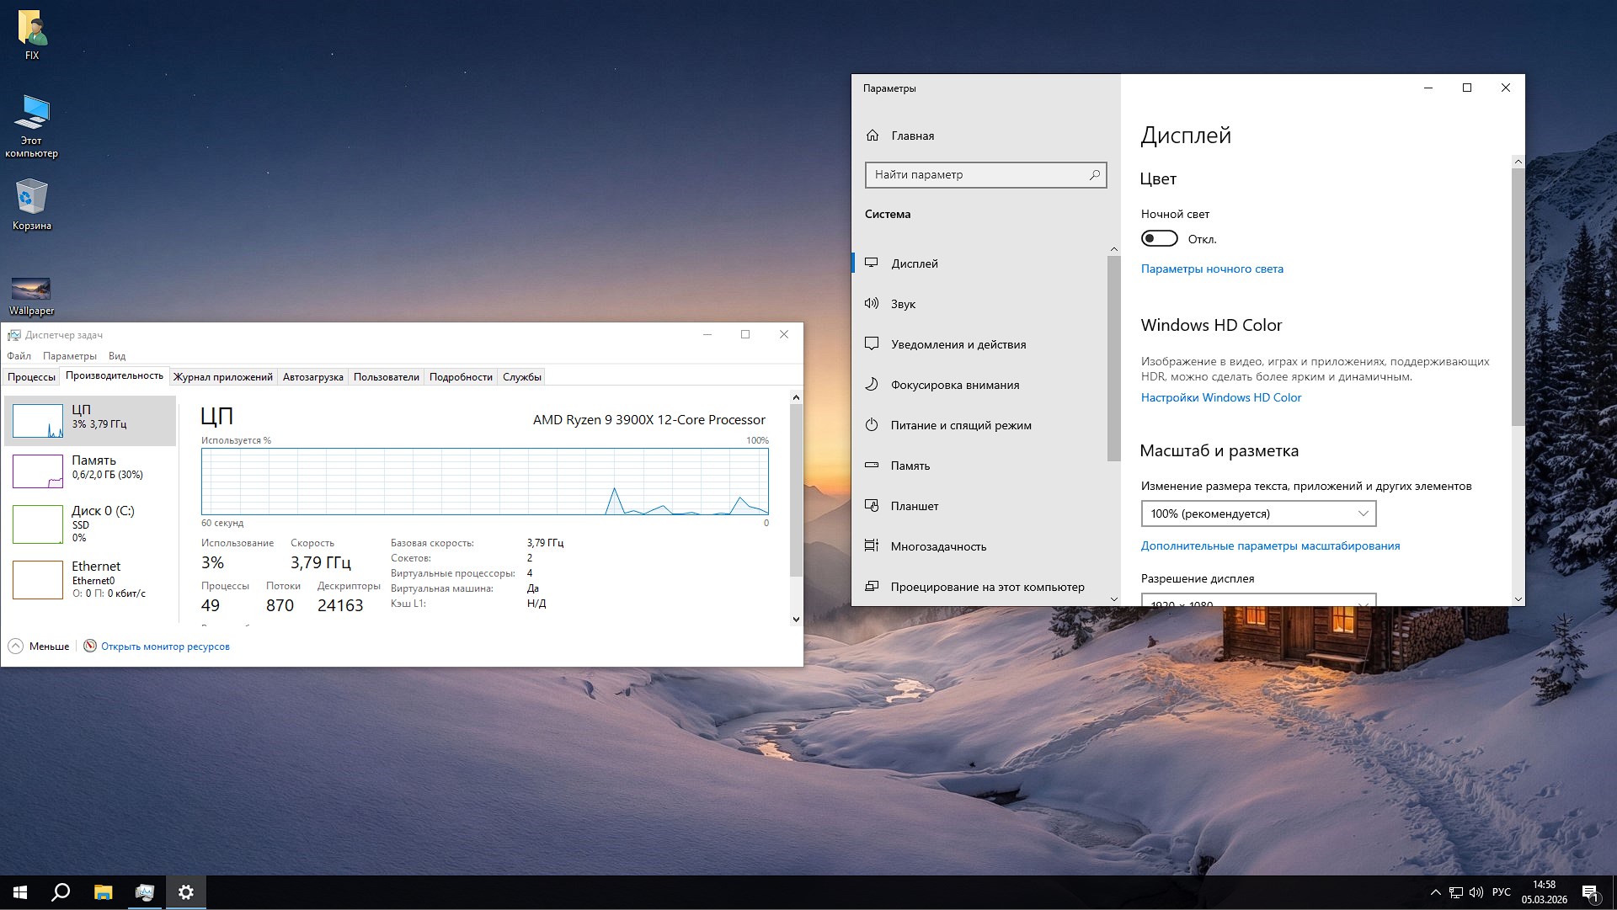1617x910 pixels.
Task: Open the Файл menu in Task Manager
Action: 18,356
